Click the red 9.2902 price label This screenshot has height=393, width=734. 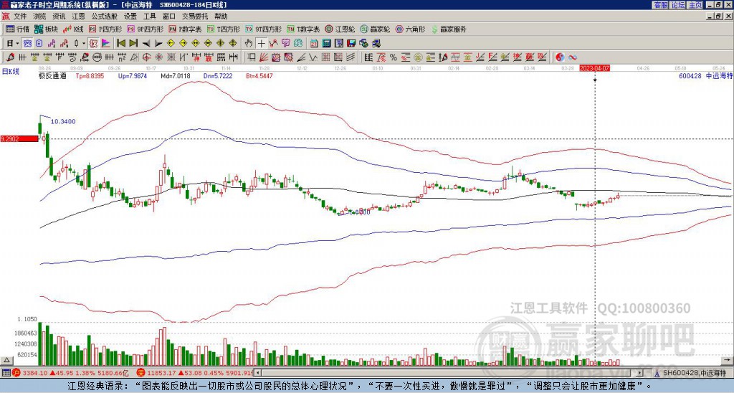point(19,138)
